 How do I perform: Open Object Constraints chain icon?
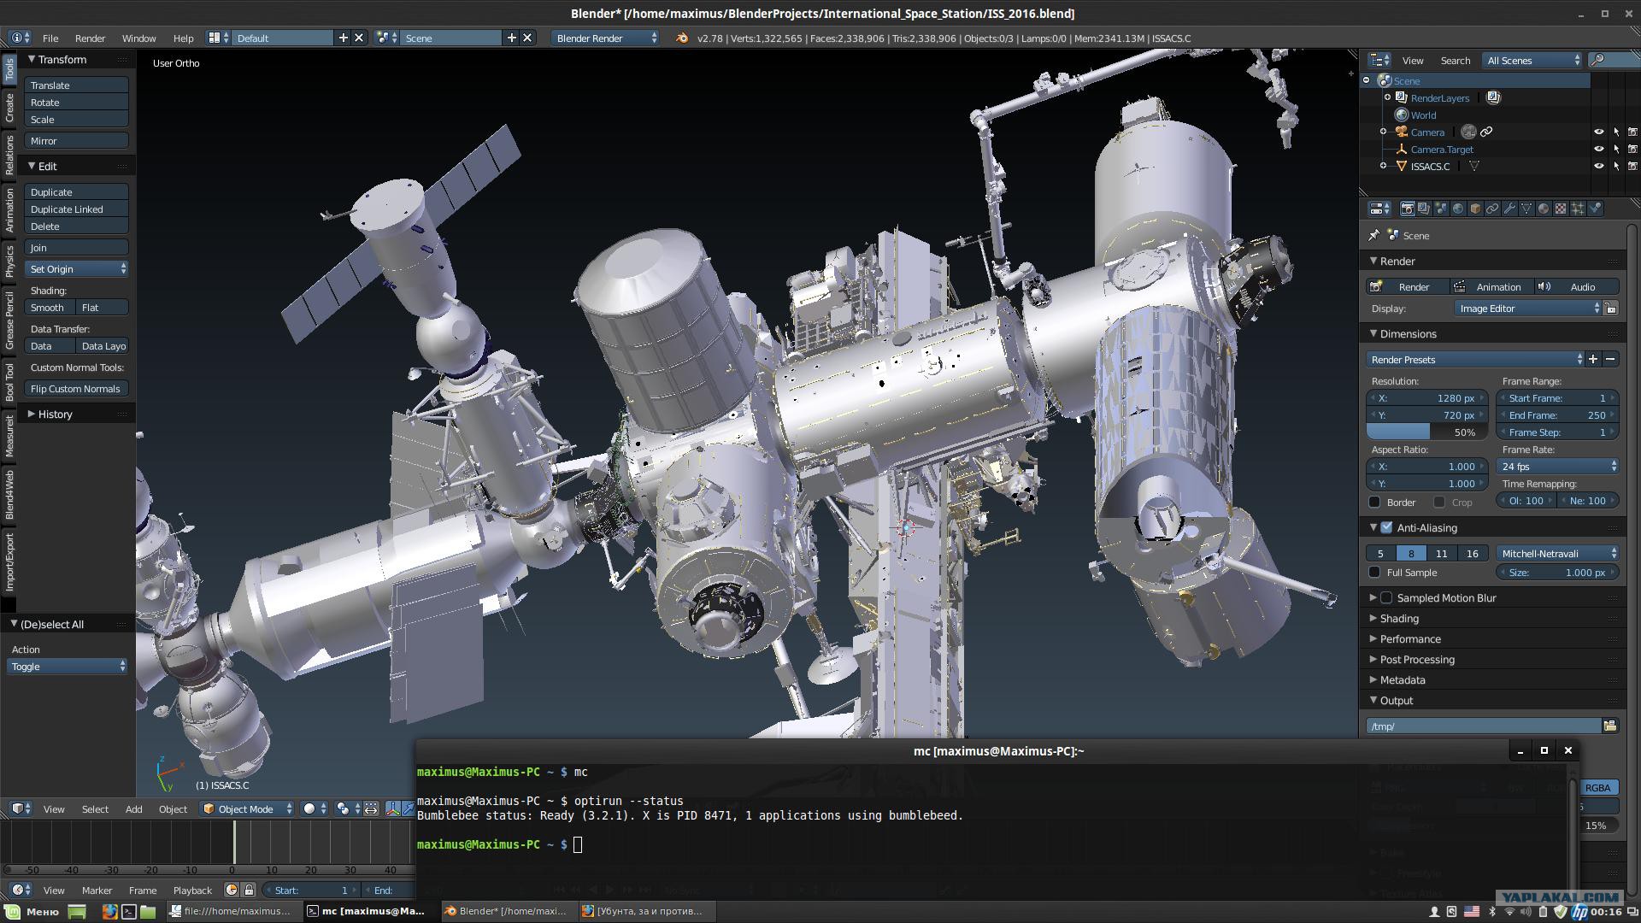point(1493,209)
